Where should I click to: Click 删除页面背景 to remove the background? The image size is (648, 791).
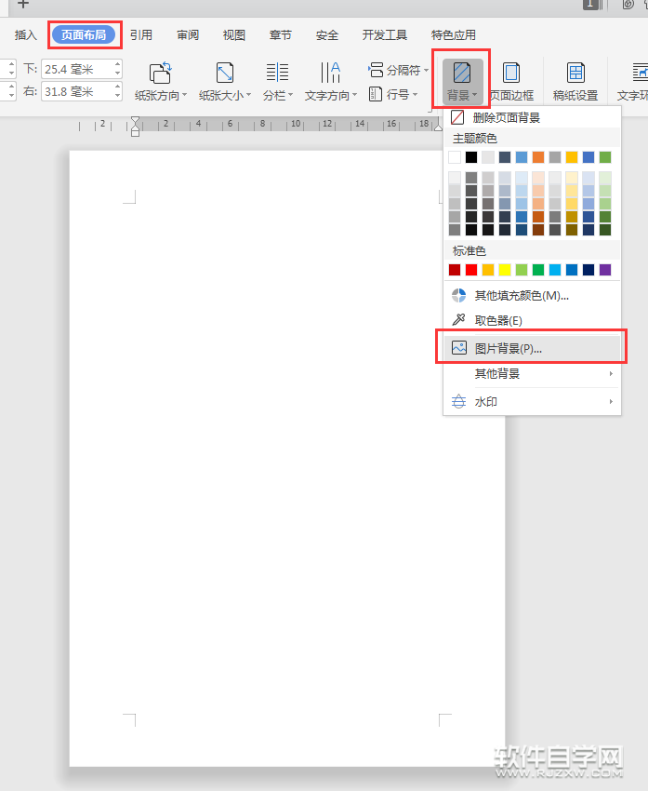tap(507, 117)
